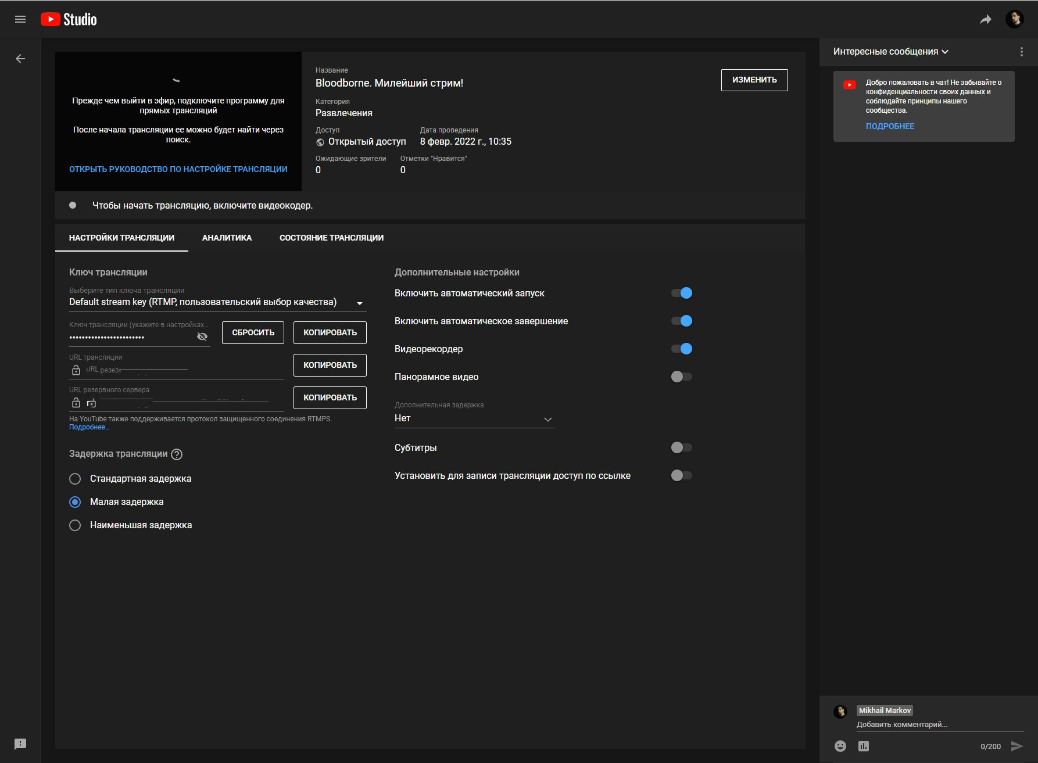The height and width of the screenshot is (763, 1038).
Task: Click the Добавить комментарий chat field
Action: coord(940,725)
